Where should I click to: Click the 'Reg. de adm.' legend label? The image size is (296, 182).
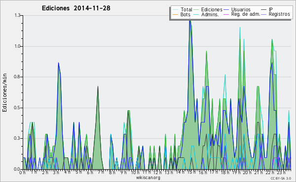coord(246,14)
